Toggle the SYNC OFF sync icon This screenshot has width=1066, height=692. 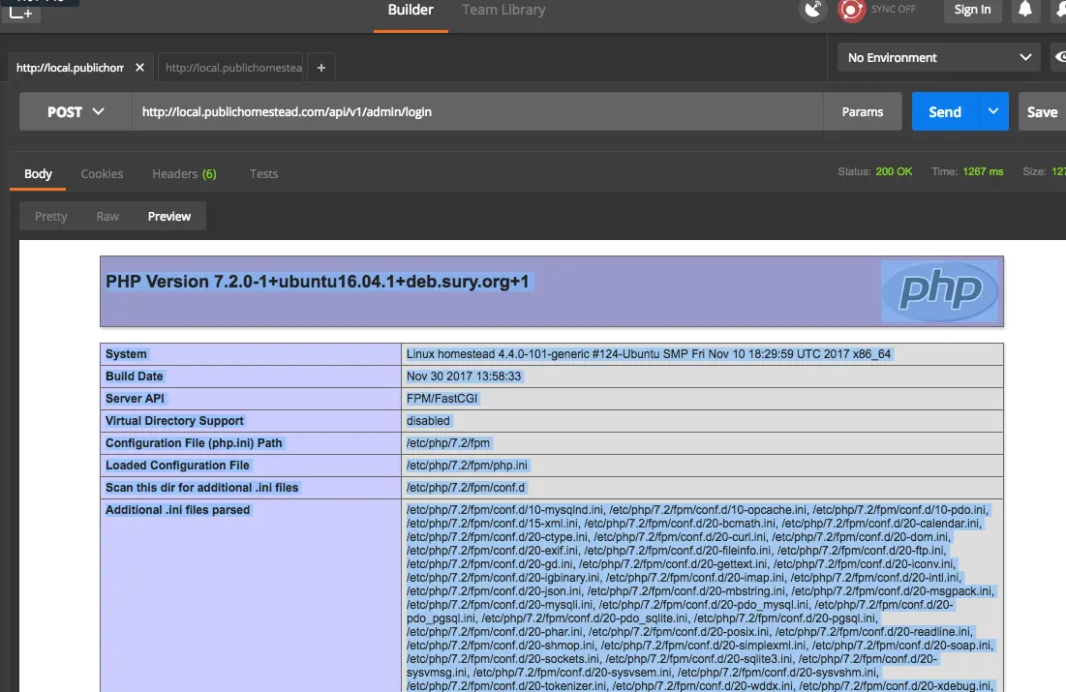[x=851, y=11]
